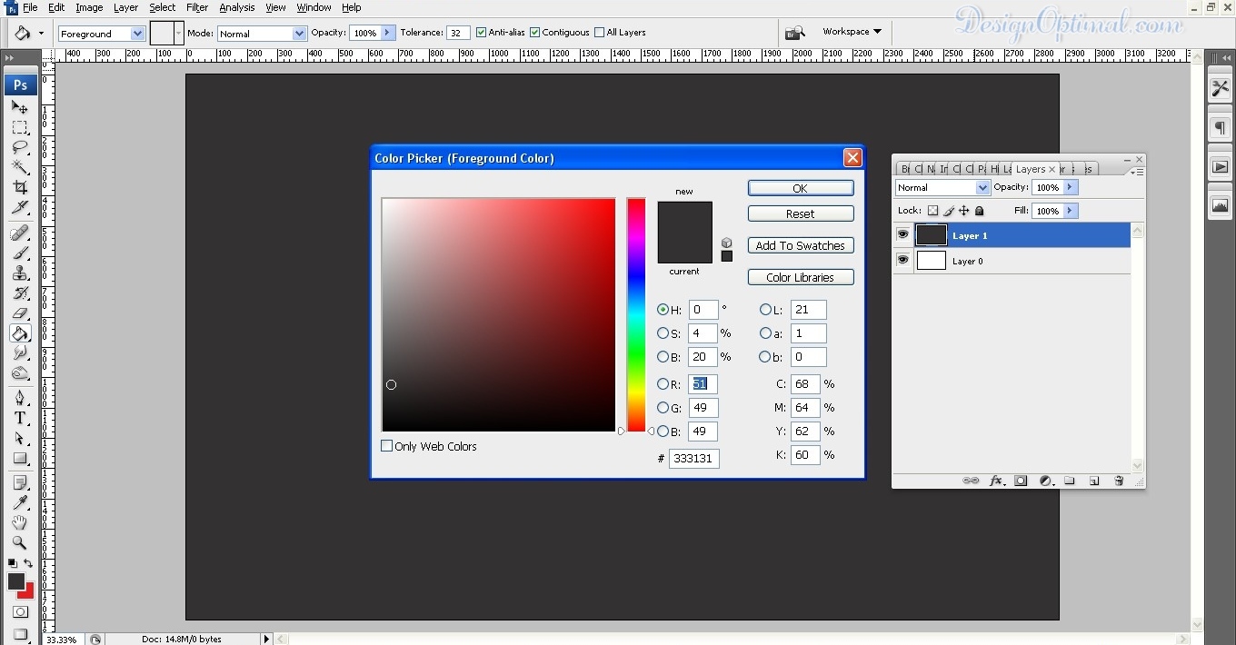Open the Paragraph panel from the dock

point(1220,128)
